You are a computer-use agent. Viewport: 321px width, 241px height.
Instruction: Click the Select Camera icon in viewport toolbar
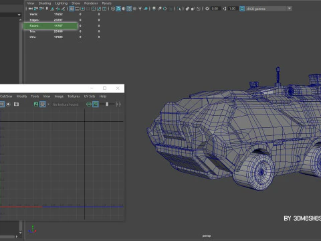tap(31, 9)
